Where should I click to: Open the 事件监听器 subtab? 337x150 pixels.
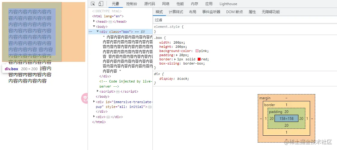[x=211, y=12]
